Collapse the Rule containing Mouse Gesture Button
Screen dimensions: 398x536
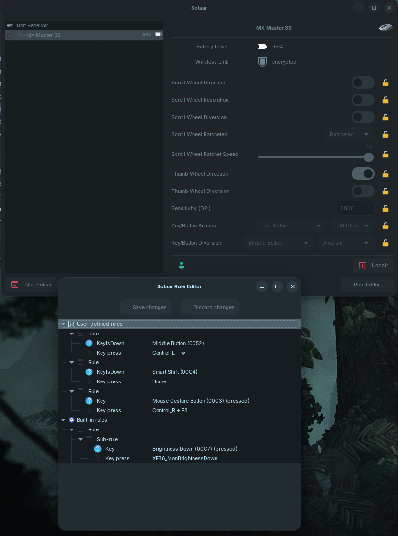point(72,391)
